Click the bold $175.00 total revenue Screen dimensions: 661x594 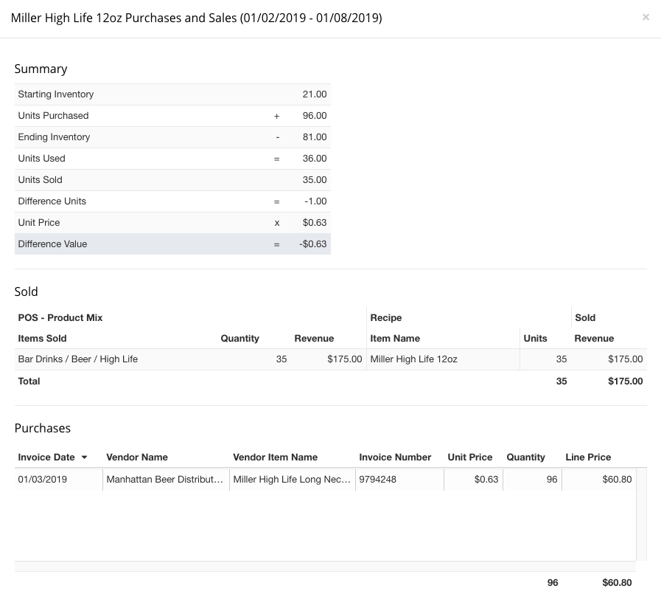pyautogui.click(x=625, y=381)
